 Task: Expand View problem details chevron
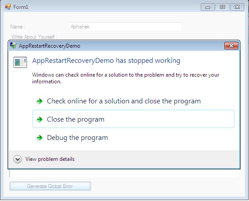coord(18,159)
